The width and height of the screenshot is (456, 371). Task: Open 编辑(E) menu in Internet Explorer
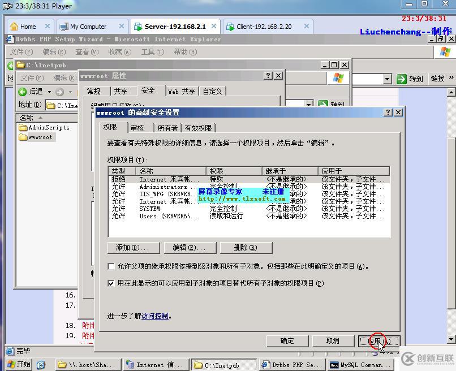pyautogui.click(x=54, y=52)
